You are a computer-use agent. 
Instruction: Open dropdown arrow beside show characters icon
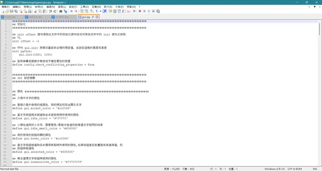(101, 11)
